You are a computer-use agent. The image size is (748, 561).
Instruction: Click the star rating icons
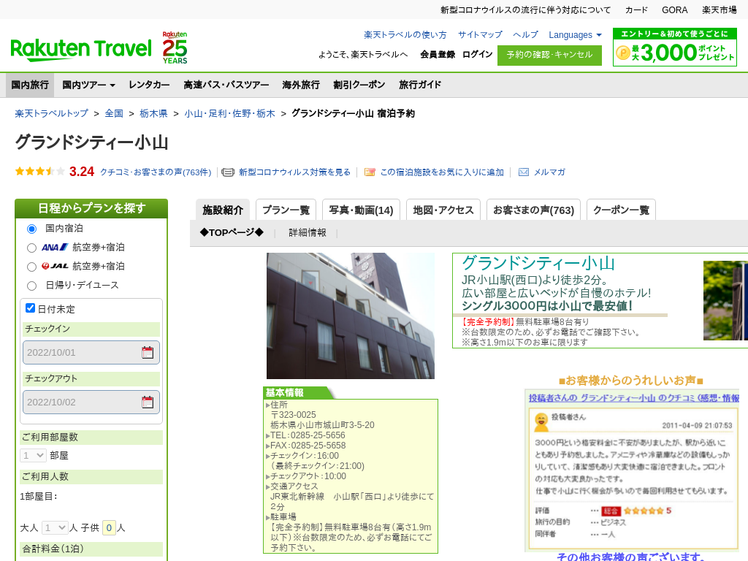pyautogui.click(x=40, y=171)
